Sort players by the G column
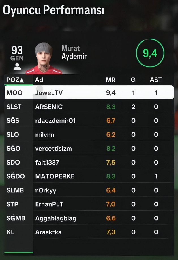 point(133,80)
